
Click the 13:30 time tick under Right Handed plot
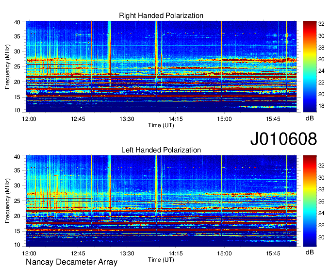(127, 119)
